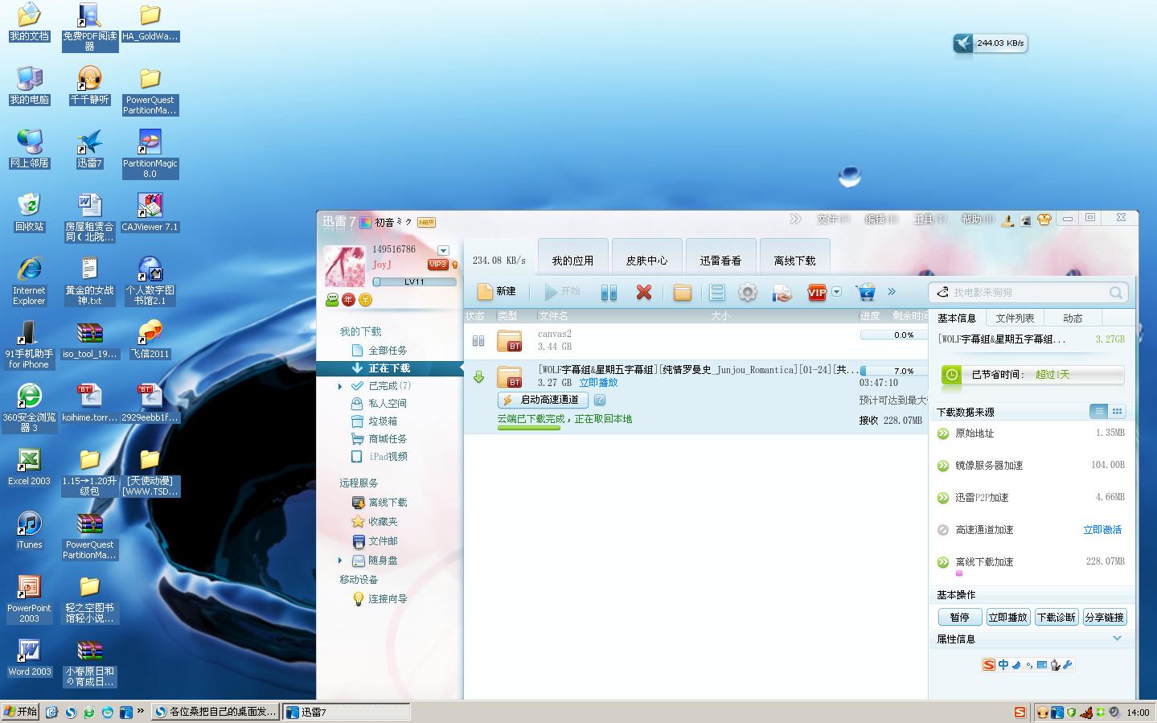Click the Sogou S tray icon in taskbar
This screenshot has width=1157, height=723.
point(1020,713)
